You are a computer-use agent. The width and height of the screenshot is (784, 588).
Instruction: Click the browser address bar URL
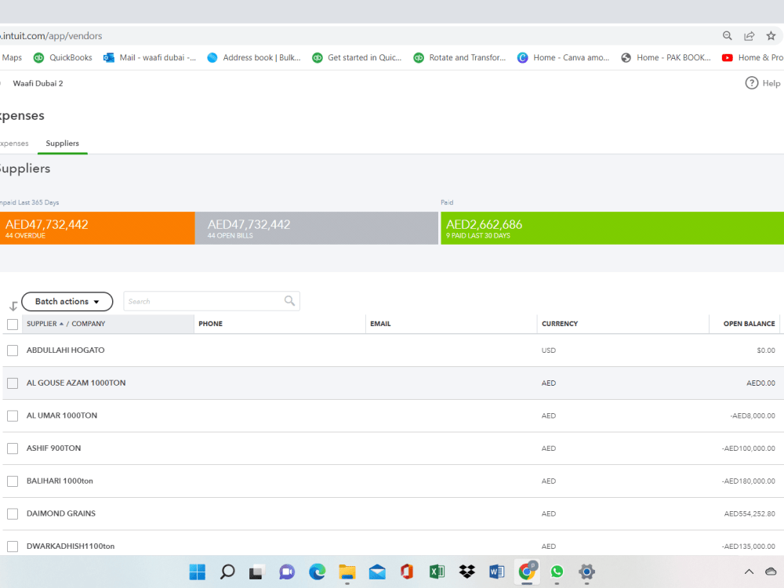coord(51,35)
